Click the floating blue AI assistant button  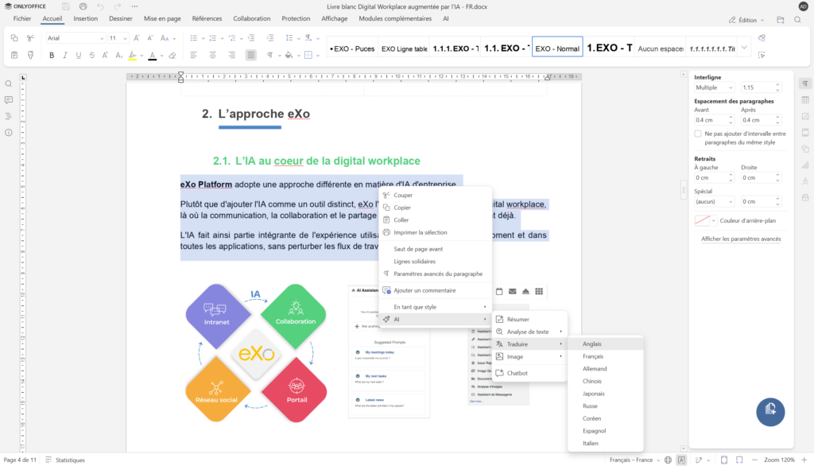[769, 410]
